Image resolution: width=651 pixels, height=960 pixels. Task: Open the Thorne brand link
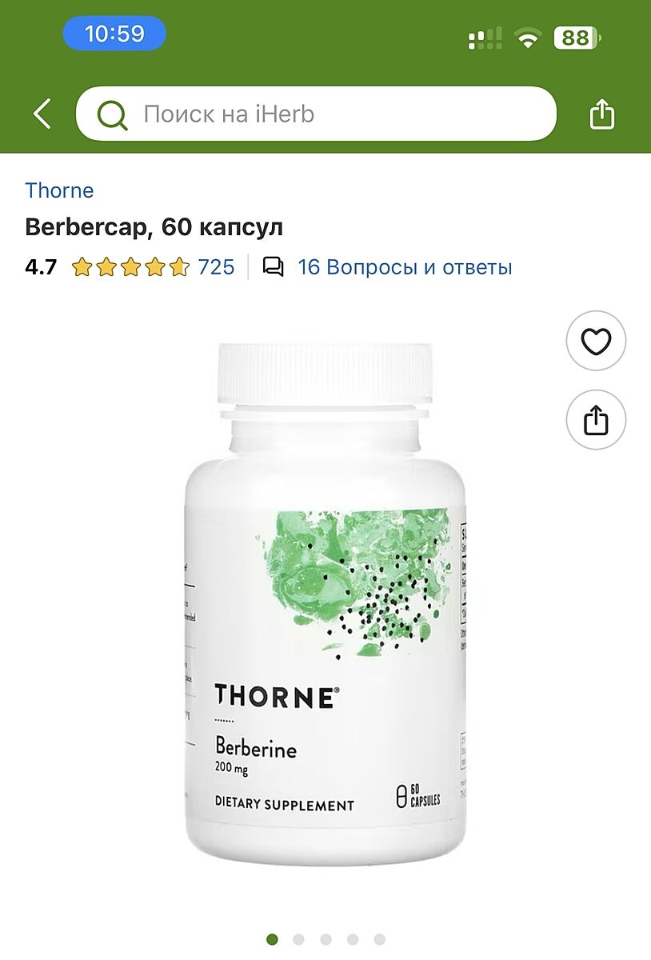(59, 190)
